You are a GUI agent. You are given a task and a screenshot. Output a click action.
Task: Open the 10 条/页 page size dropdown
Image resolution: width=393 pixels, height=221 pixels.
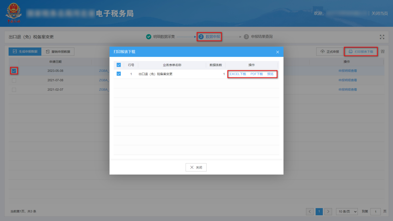click(x=347, y=212)
